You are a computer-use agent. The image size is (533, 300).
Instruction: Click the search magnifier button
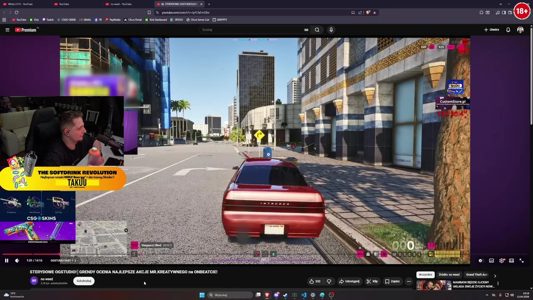click(x=317, y=30)
